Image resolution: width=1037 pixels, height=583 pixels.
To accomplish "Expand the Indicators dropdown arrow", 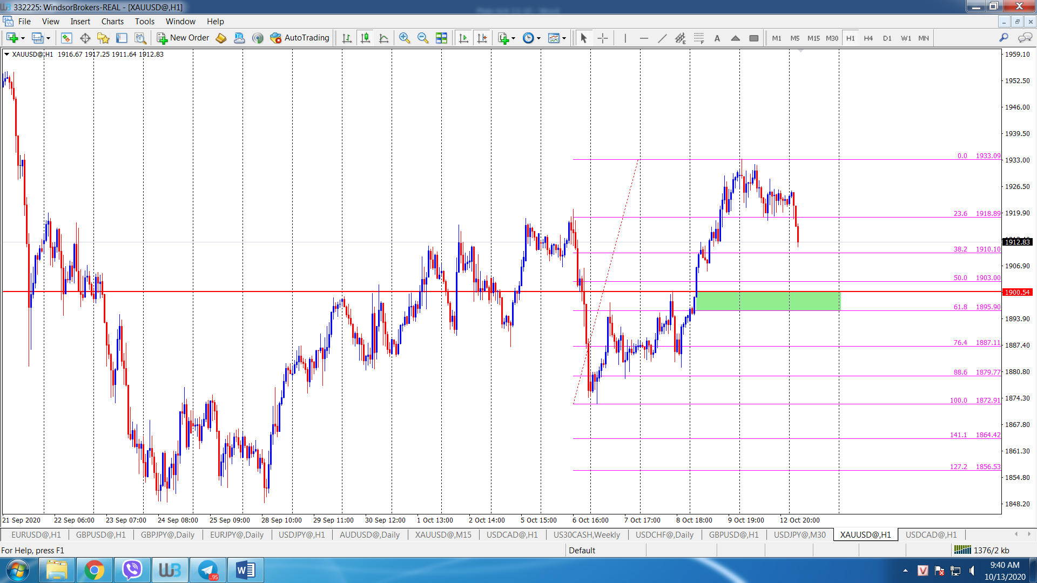I will tap(513, 38).
